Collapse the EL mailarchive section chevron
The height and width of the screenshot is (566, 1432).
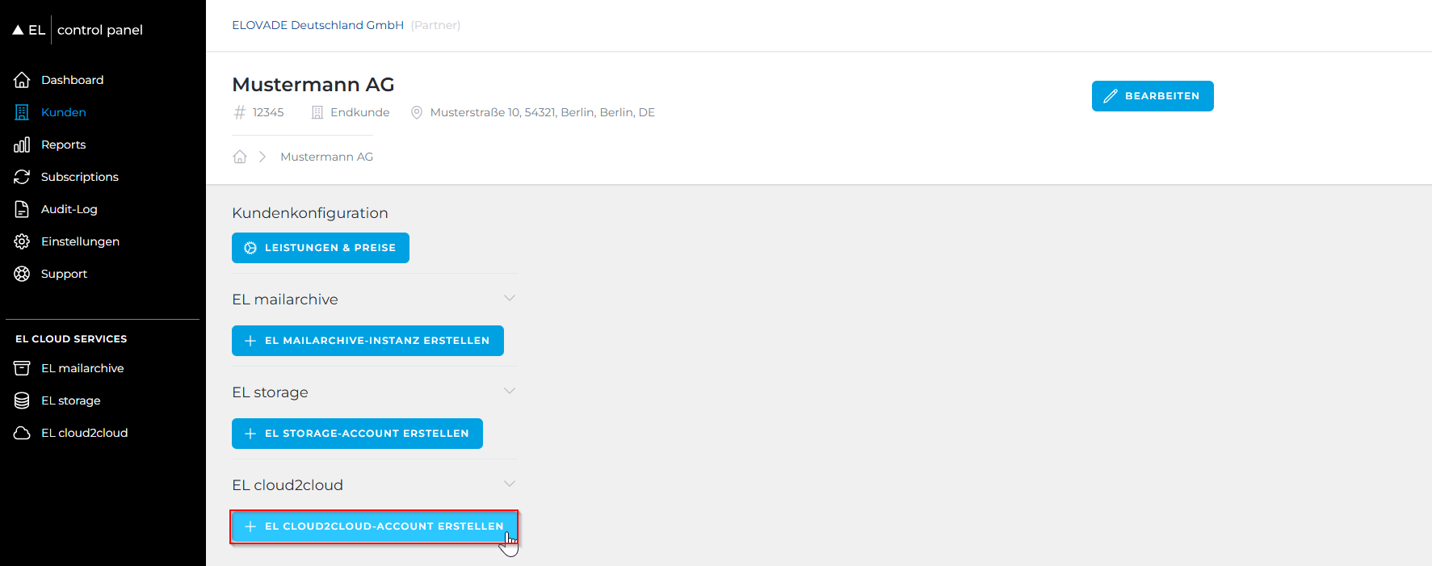click(509, 299)
